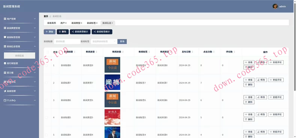Select 新闻信息 submenu item in sidebar
Viewport: 296px width, 138px height.
click(x=19, y=56)
